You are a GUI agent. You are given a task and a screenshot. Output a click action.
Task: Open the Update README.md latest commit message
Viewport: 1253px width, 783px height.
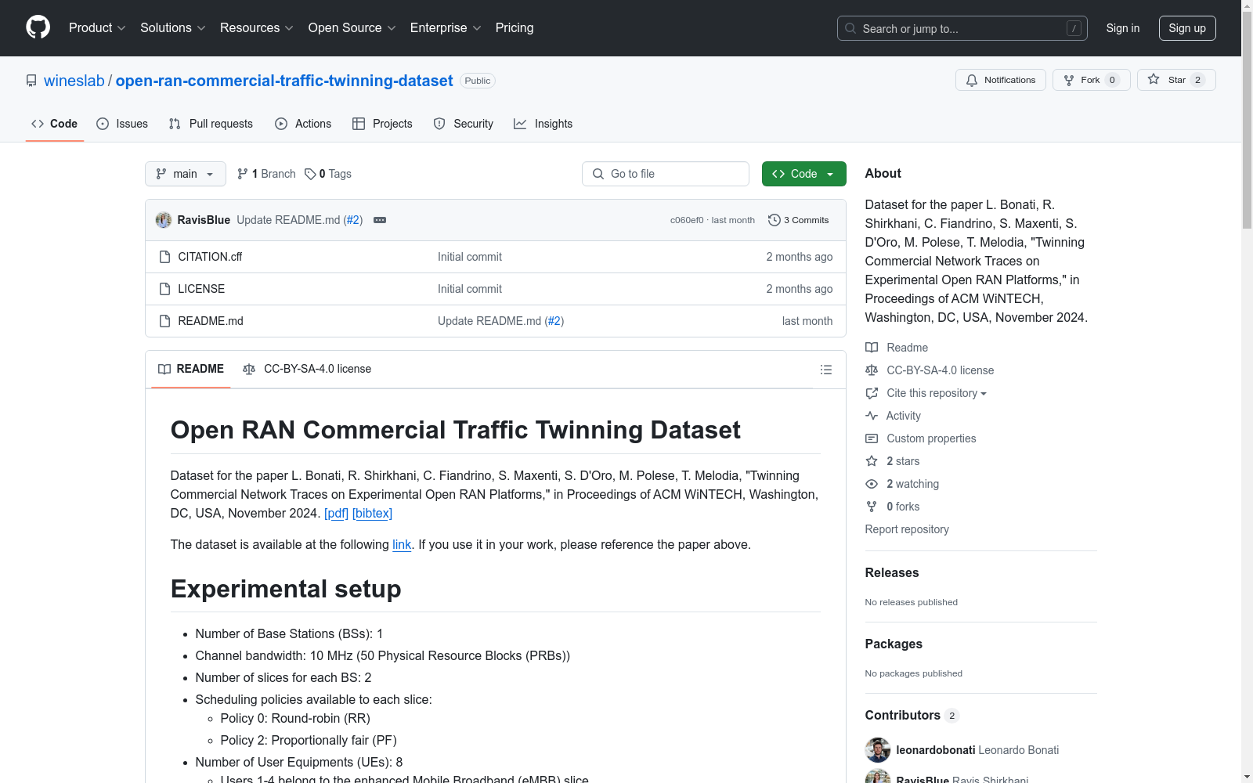[288, 220]
